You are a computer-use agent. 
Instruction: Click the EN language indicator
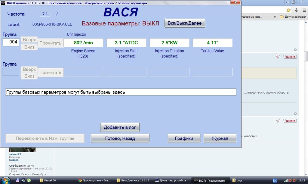(275, 181)
